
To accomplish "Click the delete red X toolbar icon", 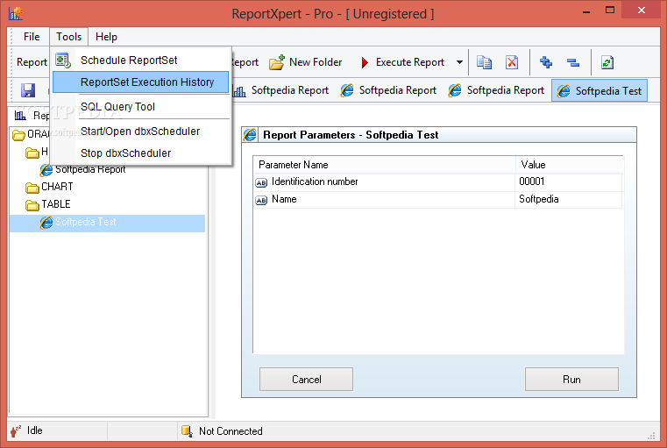I will 512,62.
